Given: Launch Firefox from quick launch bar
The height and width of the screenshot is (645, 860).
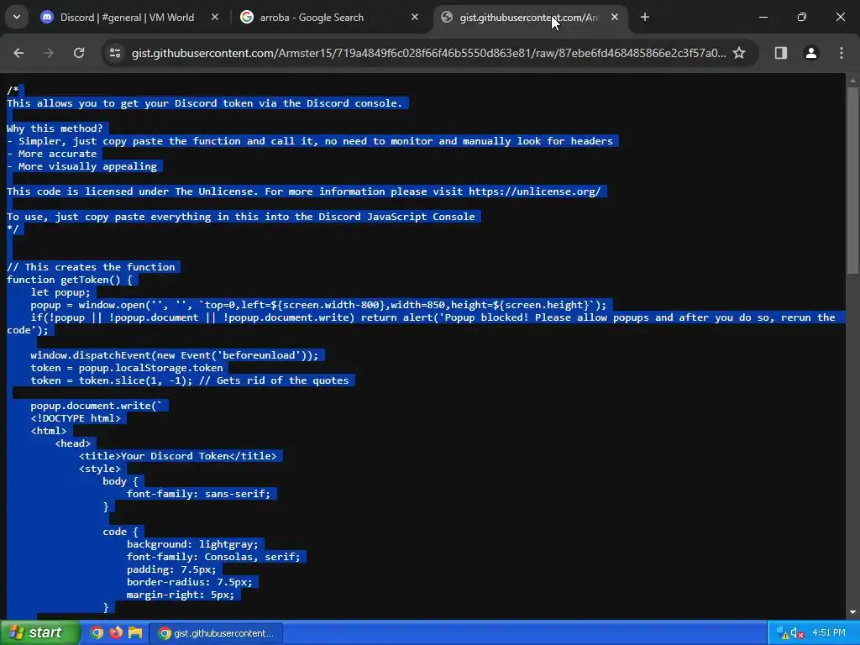Looking at the screenshot, I should [116, 633].
